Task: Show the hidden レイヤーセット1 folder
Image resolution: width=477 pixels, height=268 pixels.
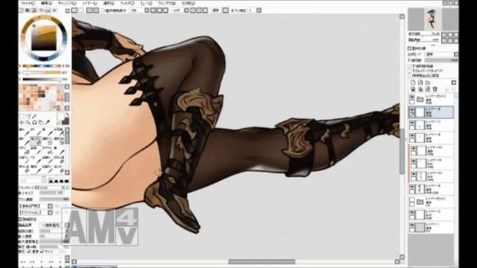Action: 412,200
